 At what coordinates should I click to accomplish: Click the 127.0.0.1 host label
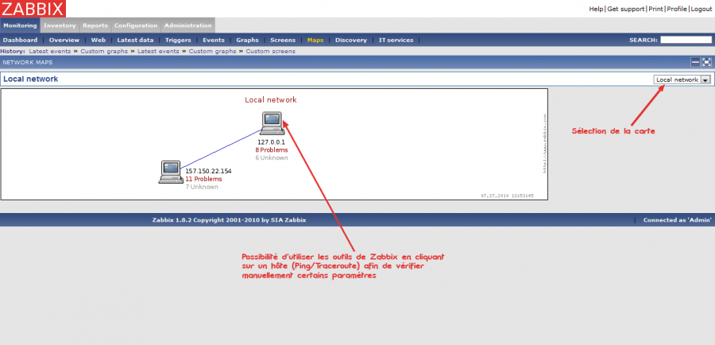click(272, 142)
